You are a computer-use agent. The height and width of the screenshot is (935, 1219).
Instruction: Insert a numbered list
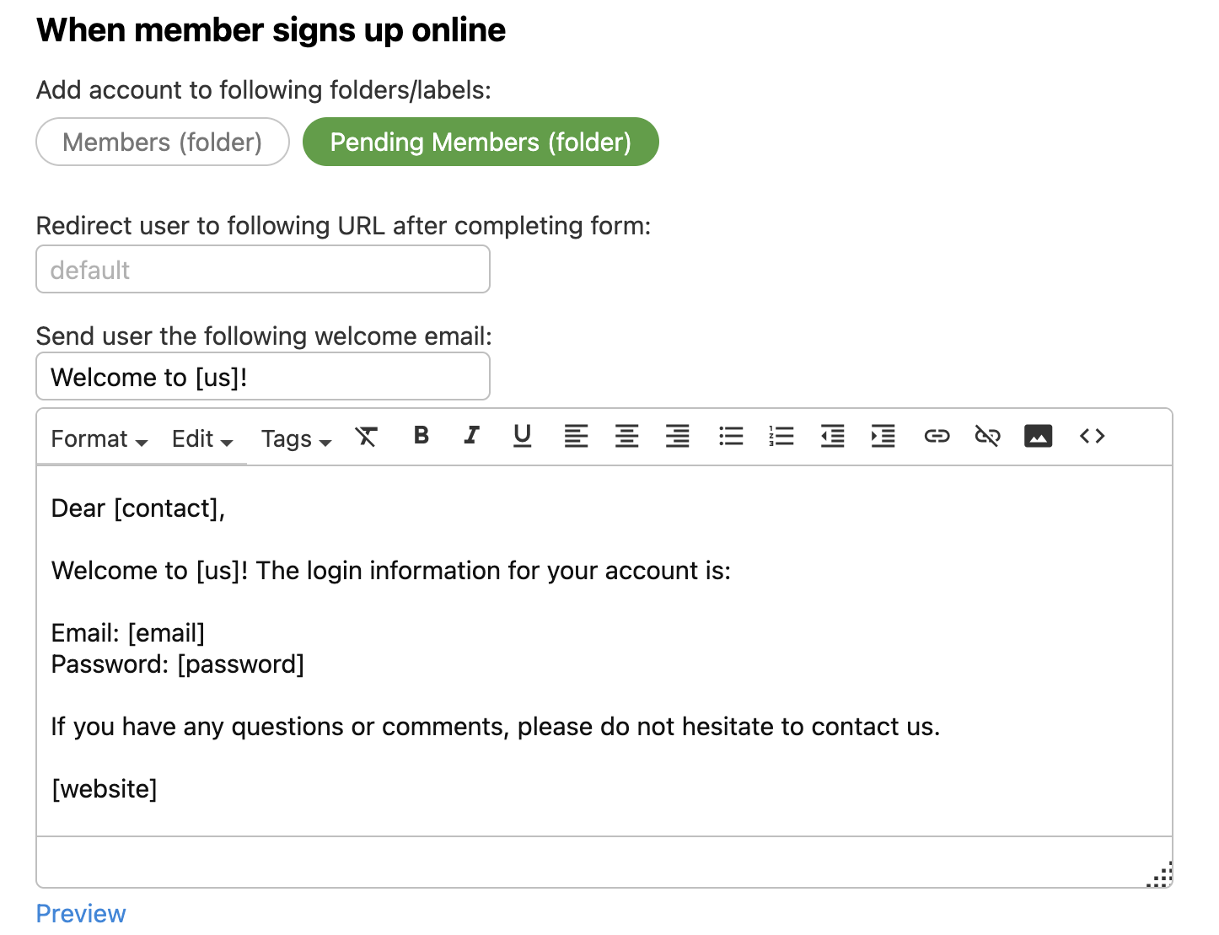[x=781, y=437]
